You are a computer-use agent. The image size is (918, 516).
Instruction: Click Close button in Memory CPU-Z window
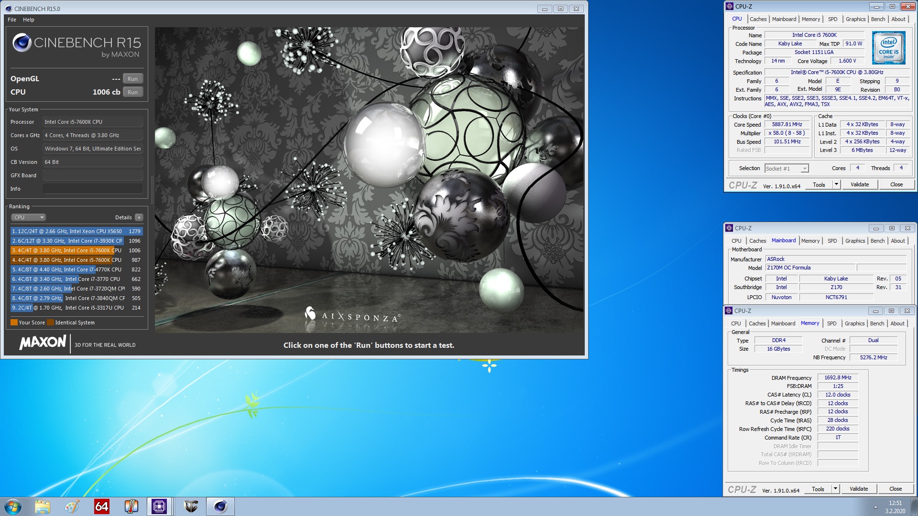896,489
